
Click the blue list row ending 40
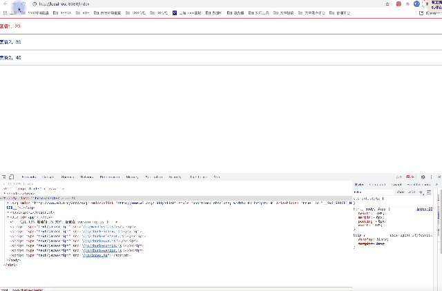click(x=221, y=58)
